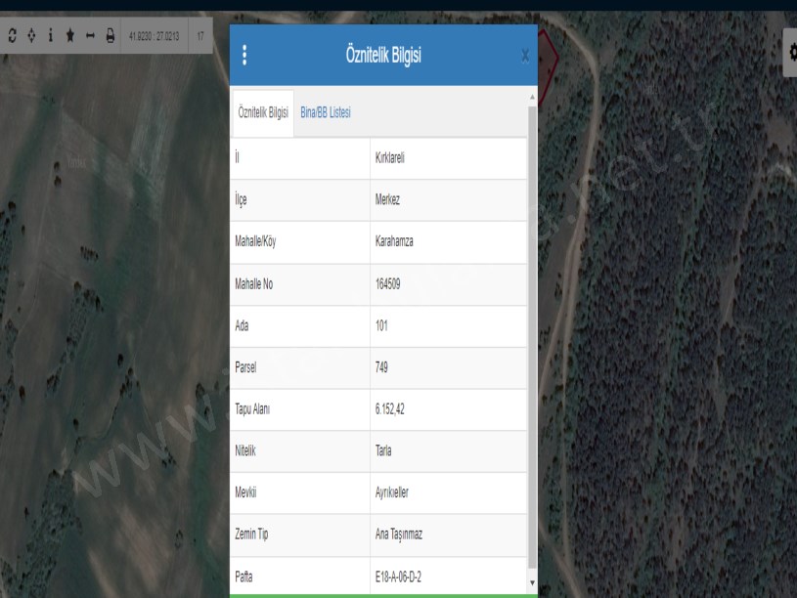Click the scrollbar down arrow in dialog

point(532,582)
